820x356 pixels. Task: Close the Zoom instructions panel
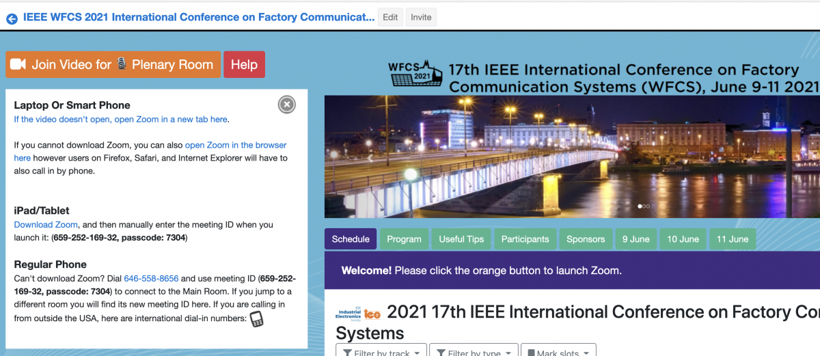[287, 104]
